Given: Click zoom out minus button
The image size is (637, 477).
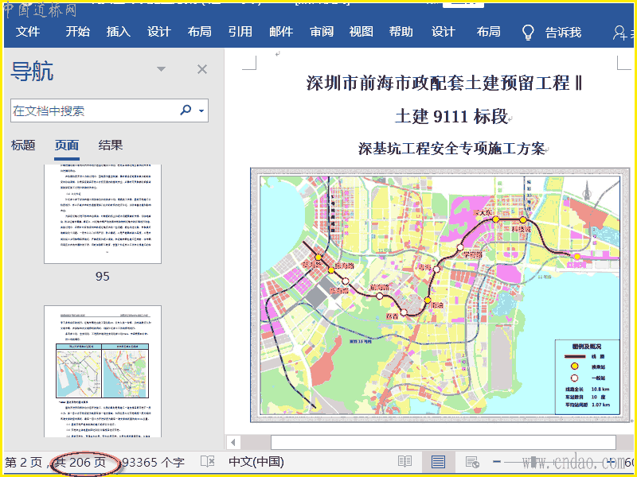Looking at the screenshot, I should coord(497,462).
